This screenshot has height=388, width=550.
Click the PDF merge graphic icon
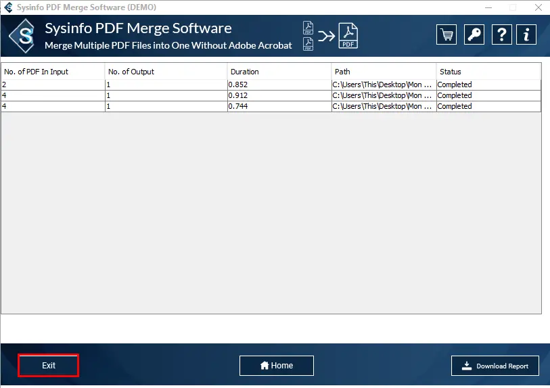[x=330, y=36]
